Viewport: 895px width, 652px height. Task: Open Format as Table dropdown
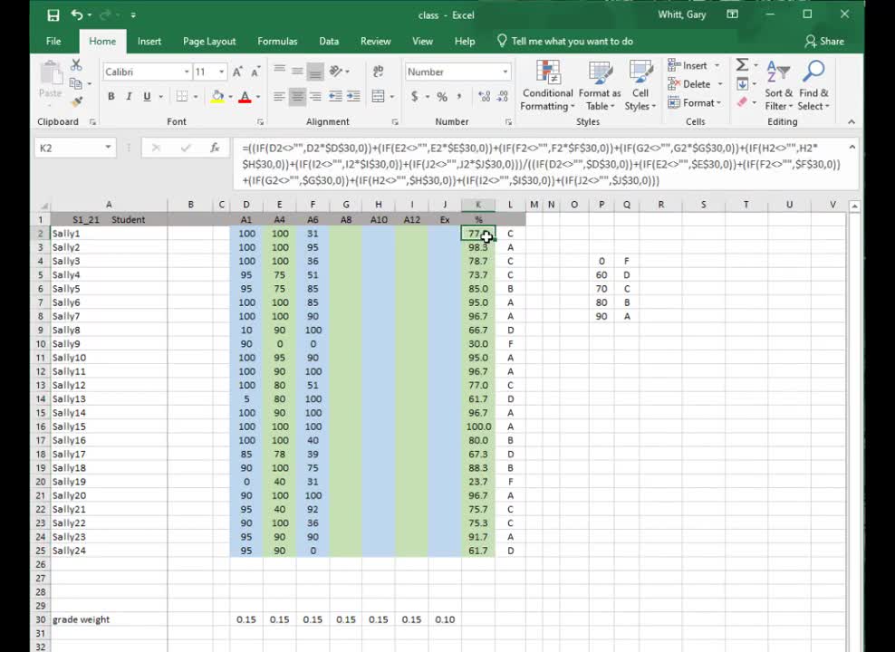point(600,86)
